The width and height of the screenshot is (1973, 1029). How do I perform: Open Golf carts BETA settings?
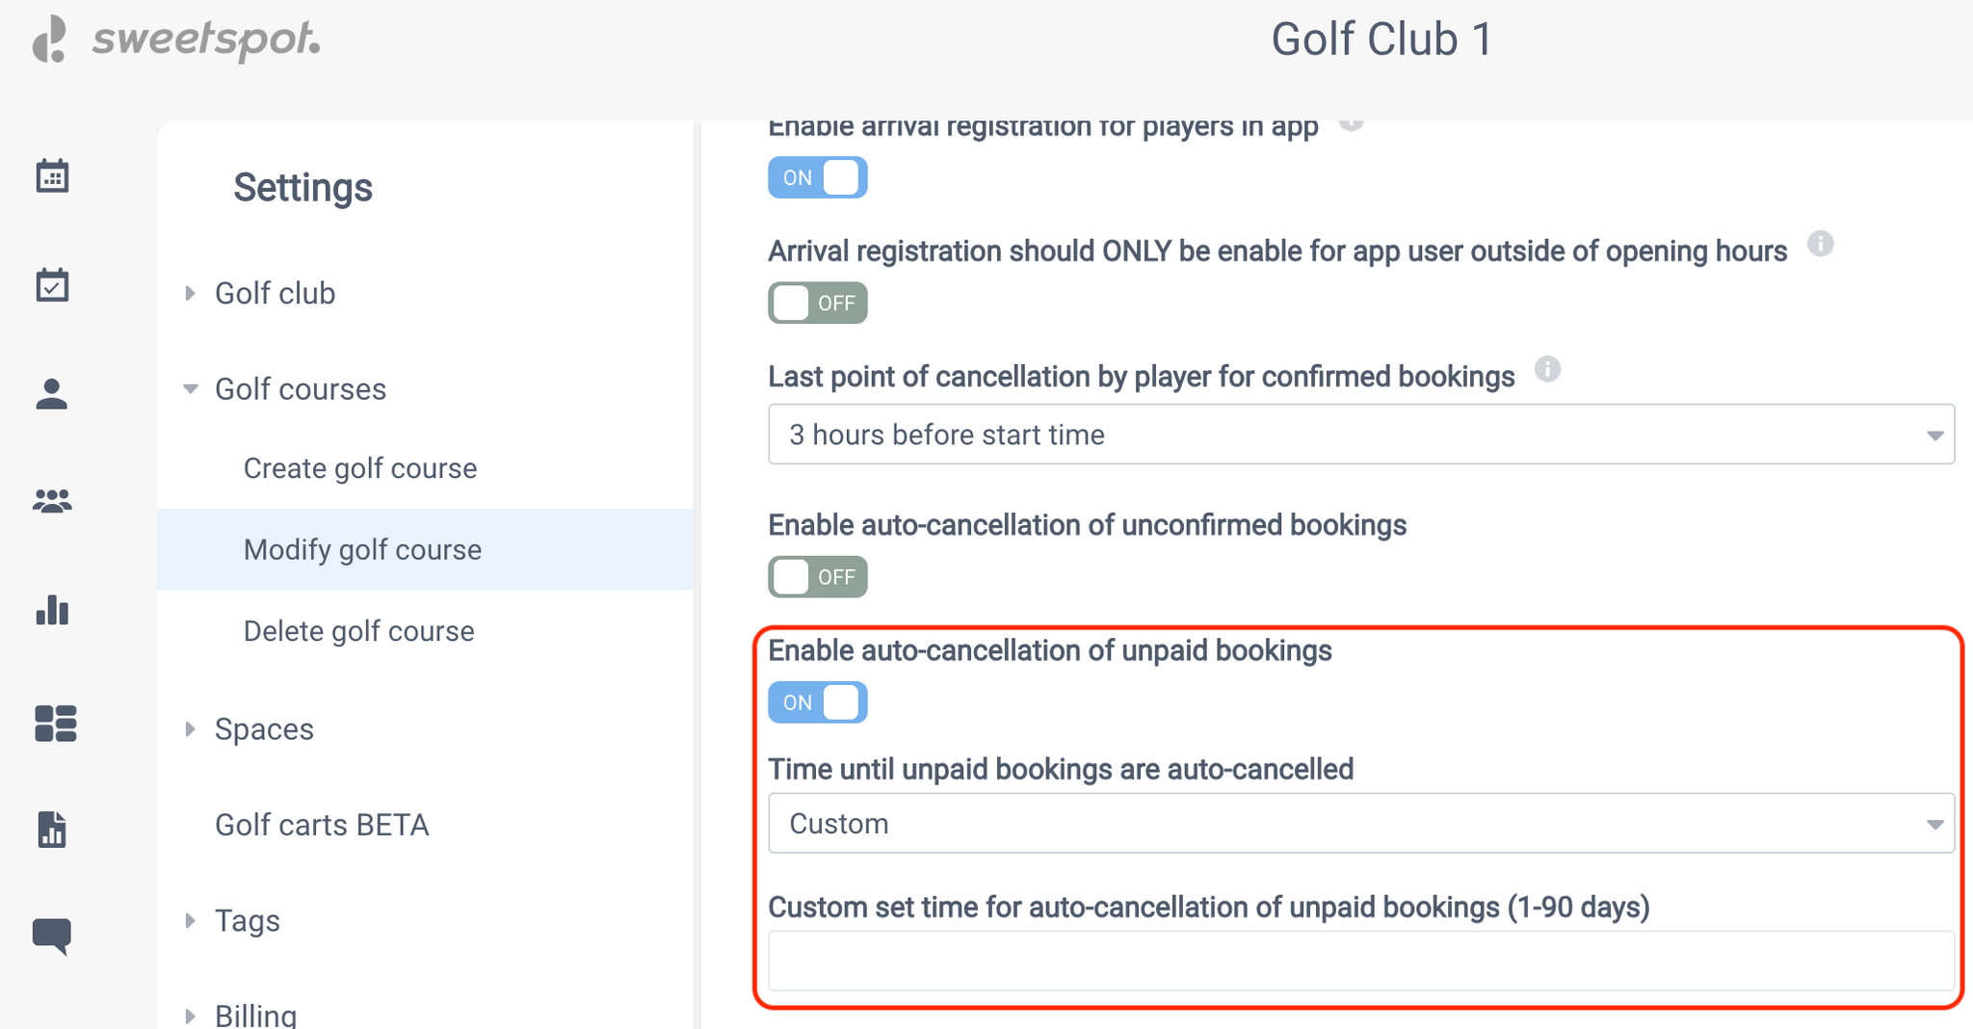(322, 825)
